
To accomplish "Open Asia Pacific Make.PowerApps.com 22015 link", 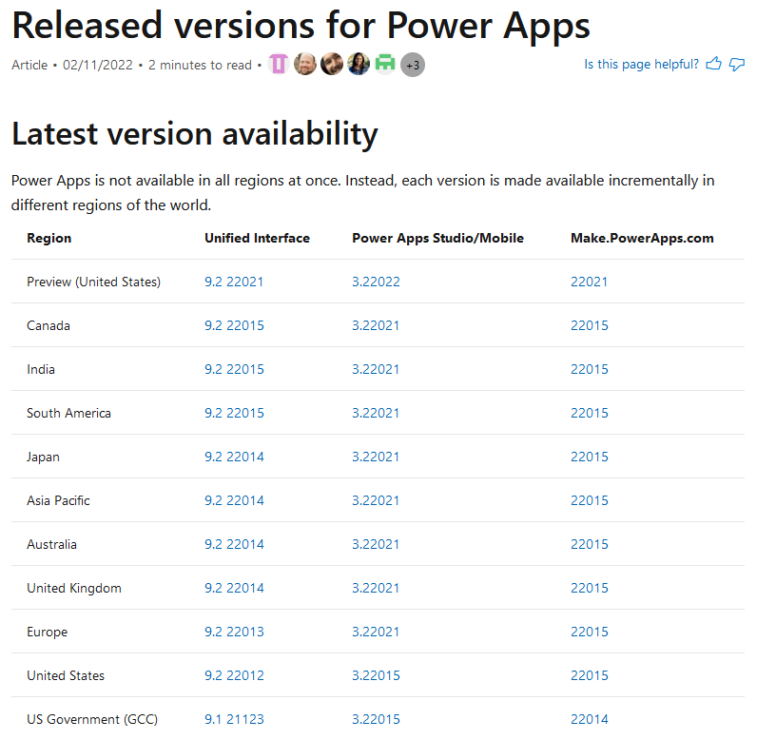I will click(x=590, y=500).
